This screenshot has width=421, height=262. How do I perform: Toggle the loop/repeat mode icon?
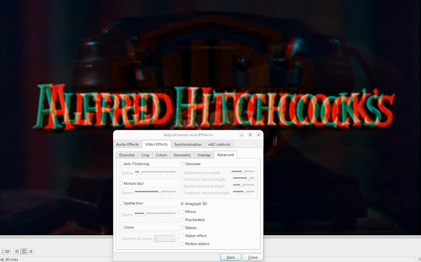23,251
